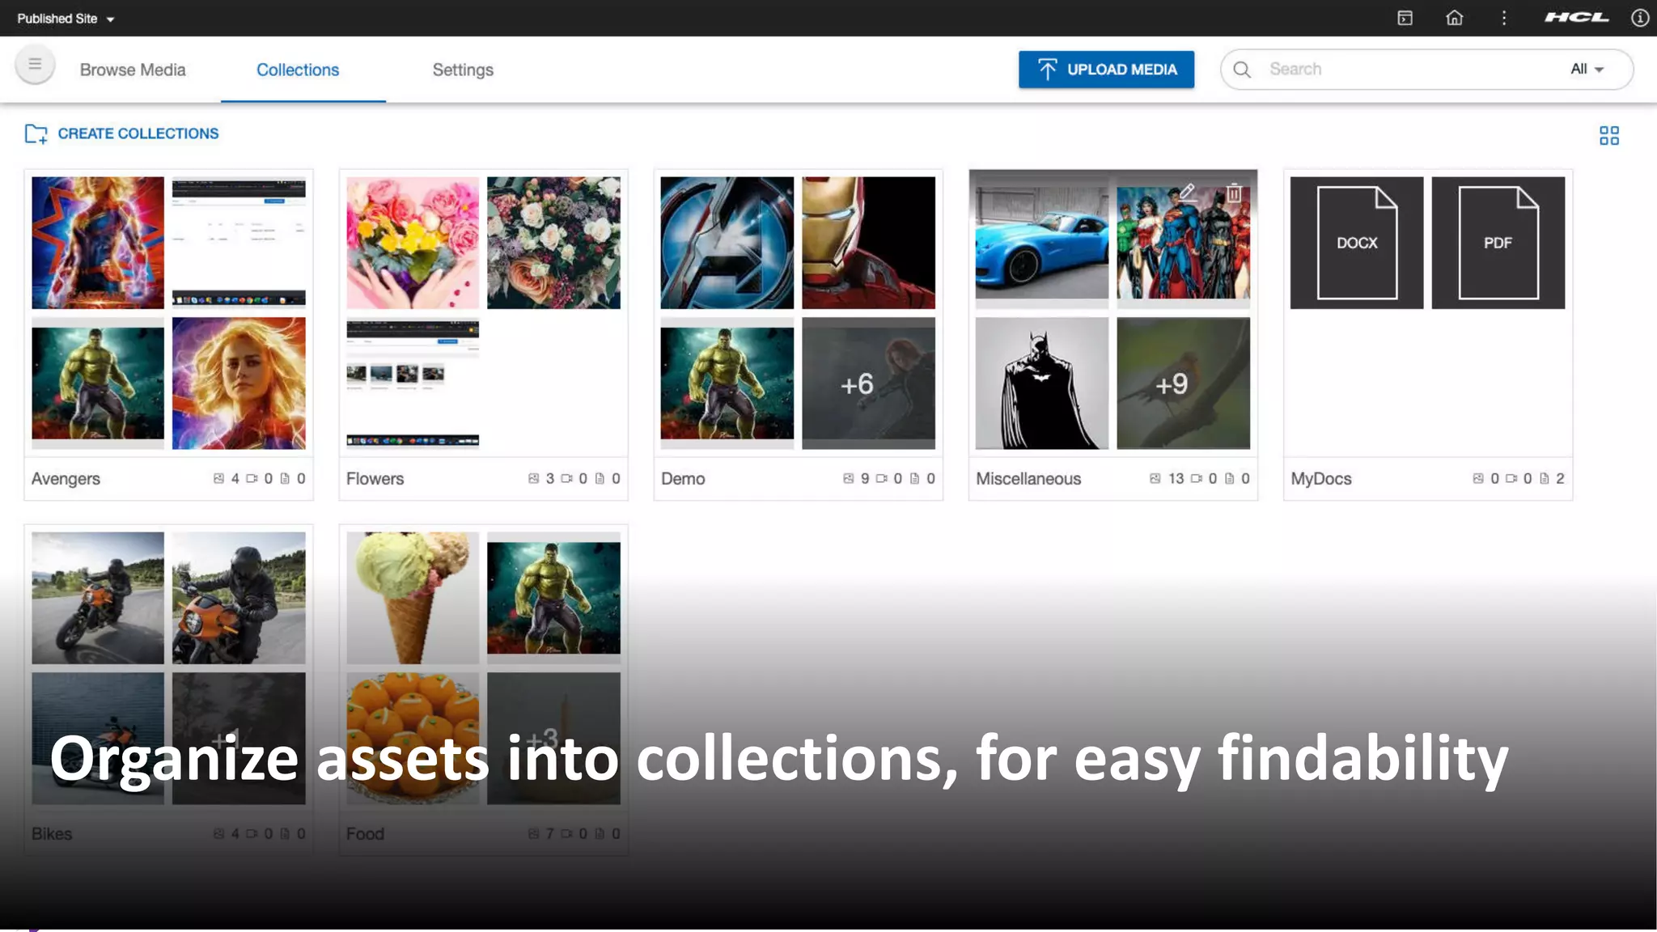This screenshot has height=932, width=1657.
Task: Click the video count icon for Miscellaneous
Action: 1196,479
